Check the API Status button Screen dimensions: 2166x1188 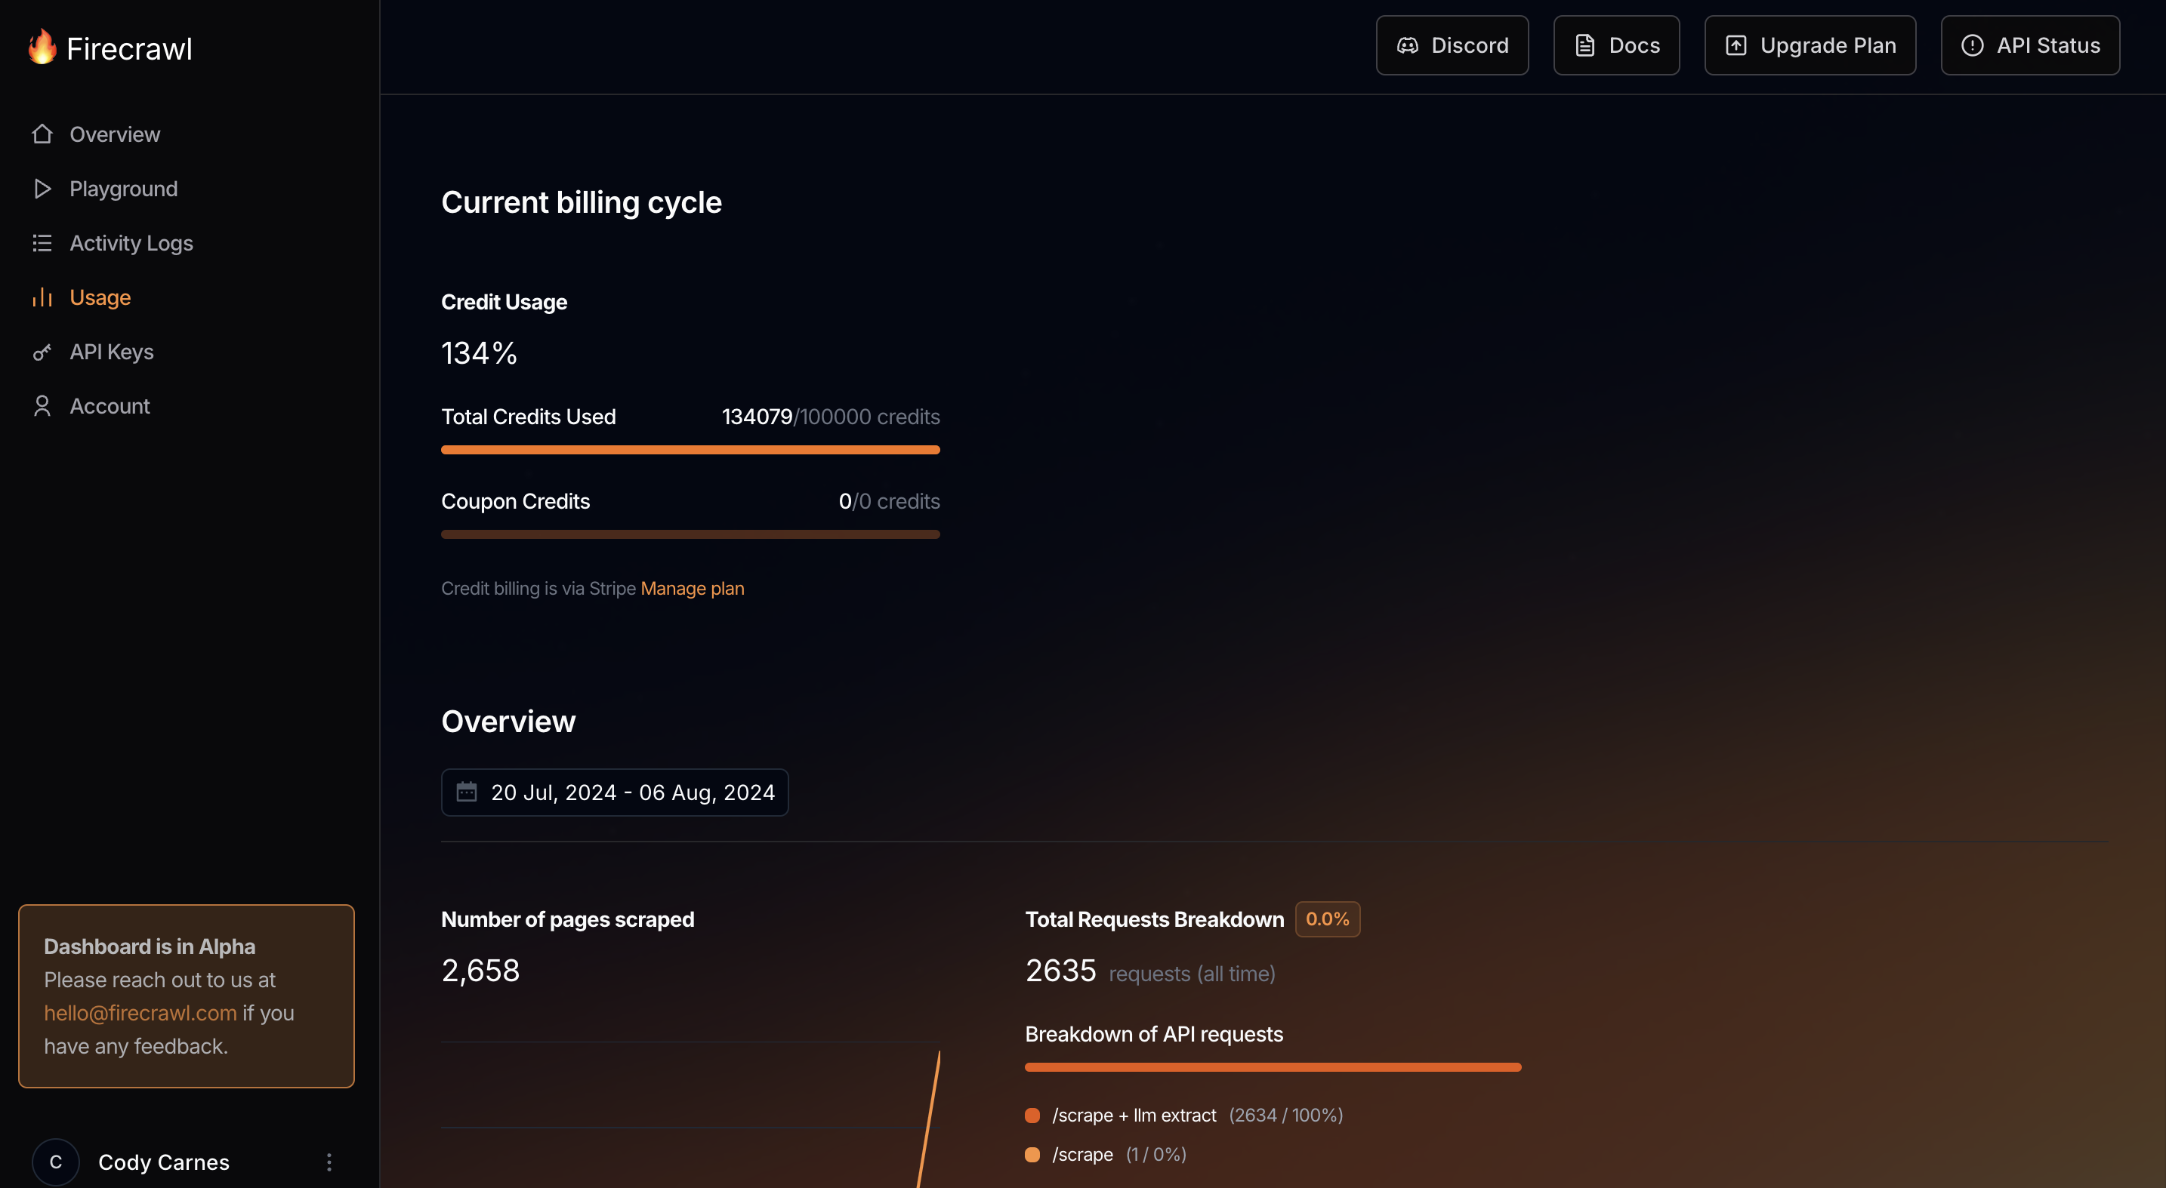point(2030,45)
